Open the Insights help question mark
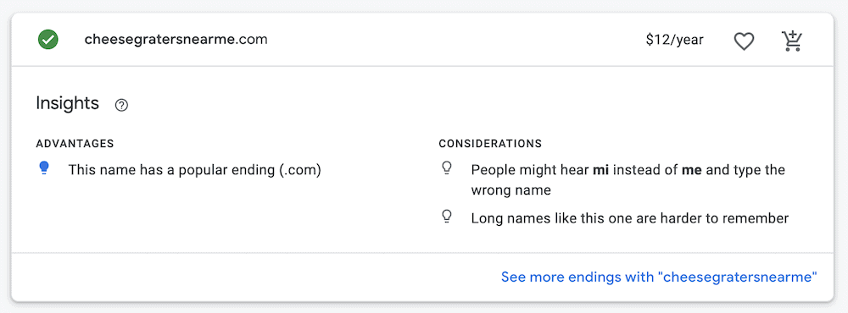This screenshot has height=313, width=848. tap(121, 105)
